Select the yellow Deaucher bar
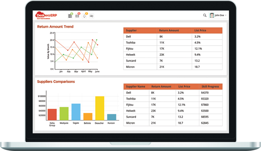Image resolution: width=261 pixels, height=151 pixels. pos(100,108)
